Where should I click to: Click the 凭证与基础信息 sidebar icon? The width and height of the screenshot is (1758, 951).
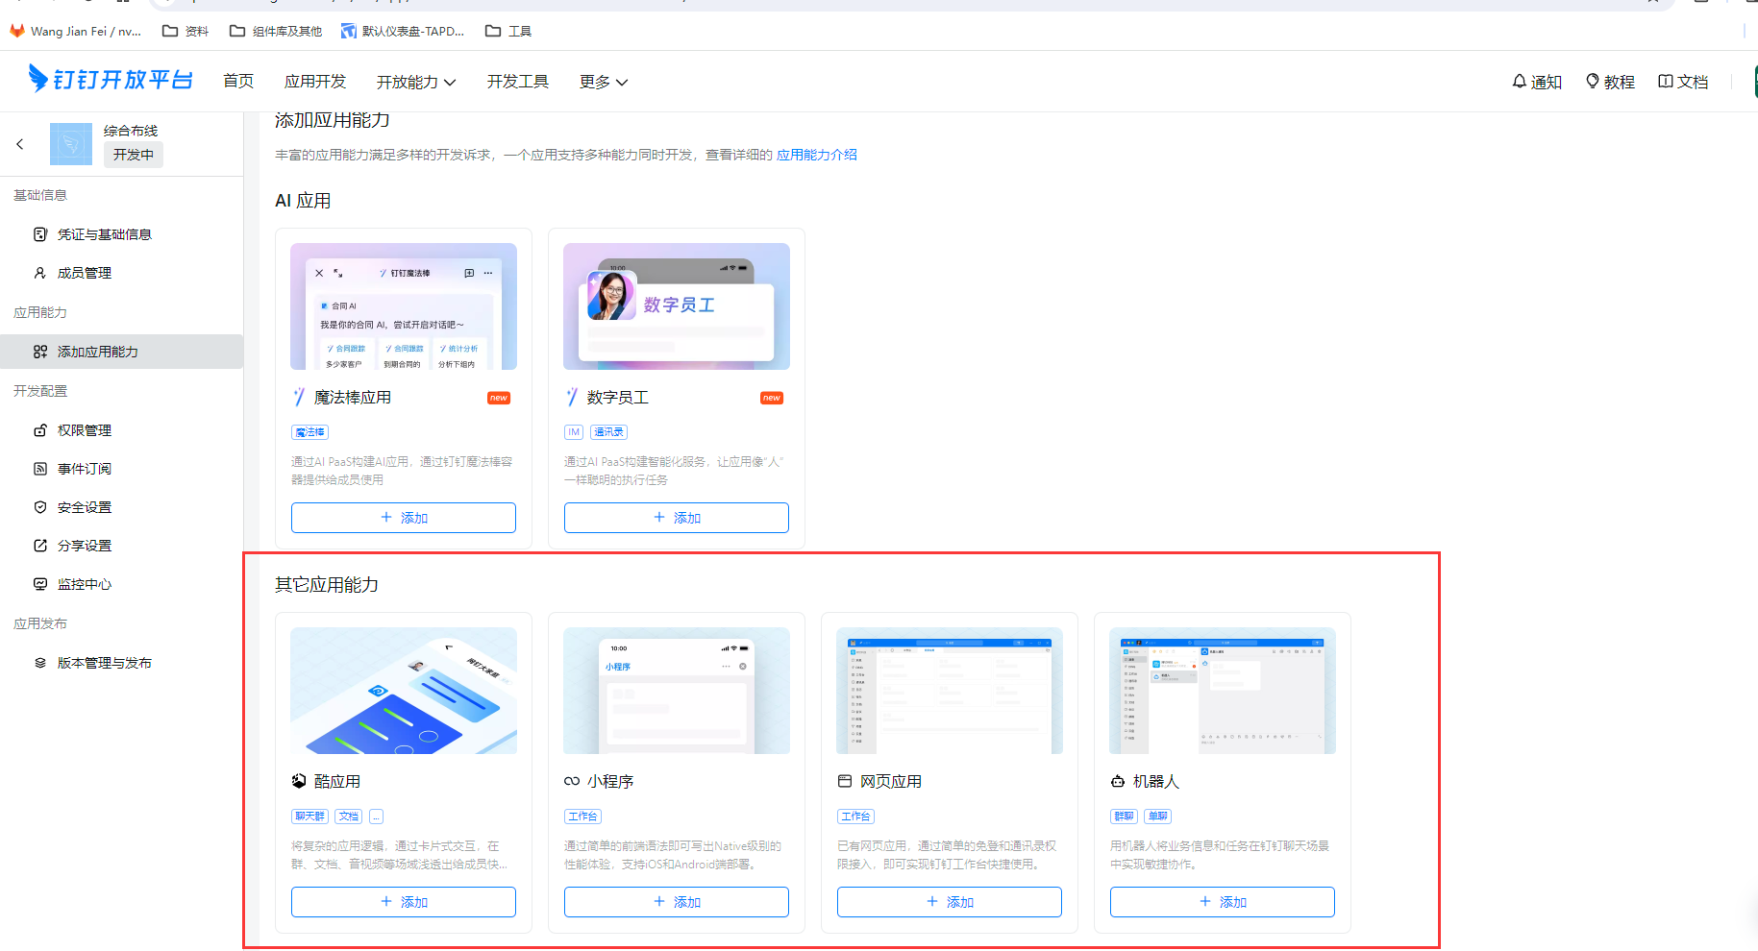(40, 234)
